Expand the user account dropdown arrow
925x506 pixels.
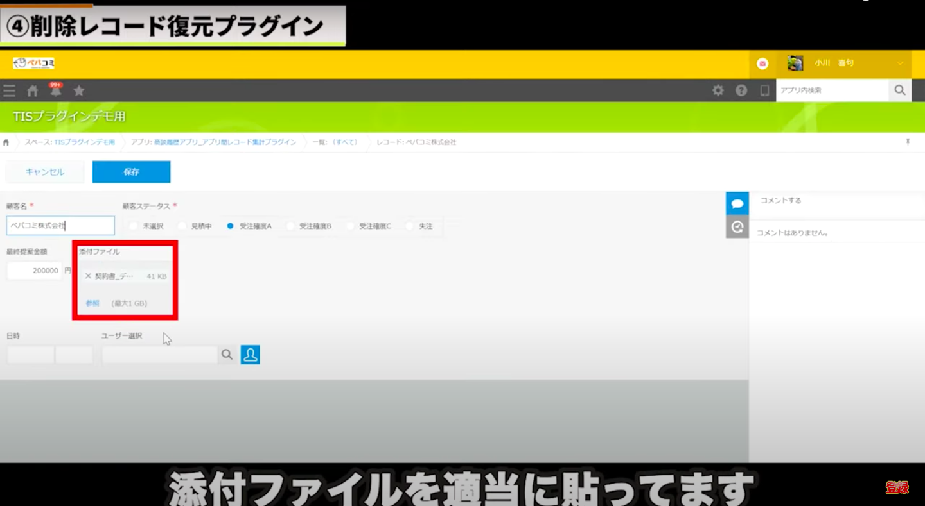coord(900,63)
